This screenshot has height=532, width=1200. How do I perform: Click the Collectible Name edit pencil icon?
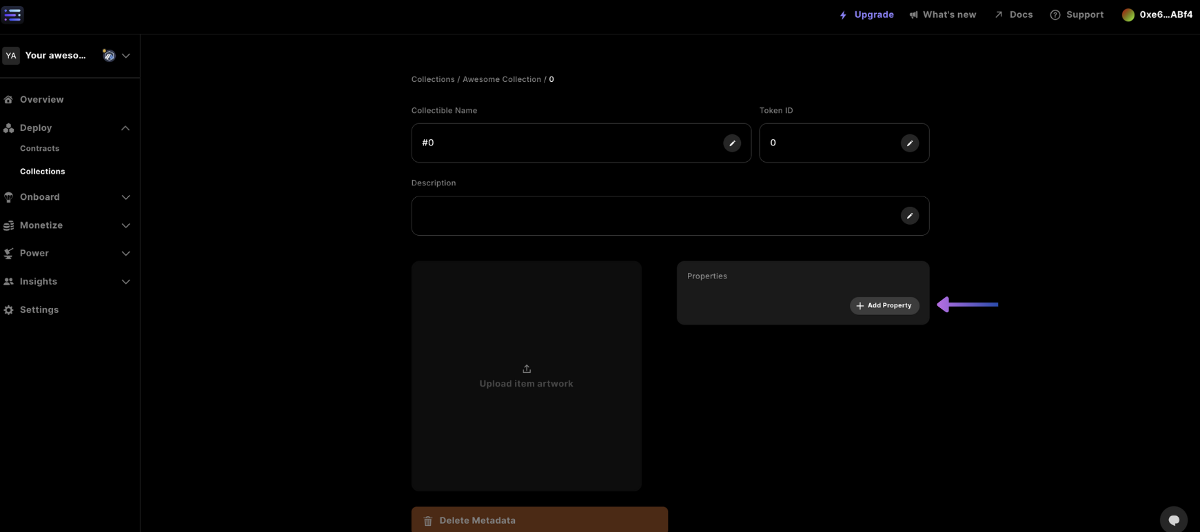pyautogui.click(x=732, y=143)
